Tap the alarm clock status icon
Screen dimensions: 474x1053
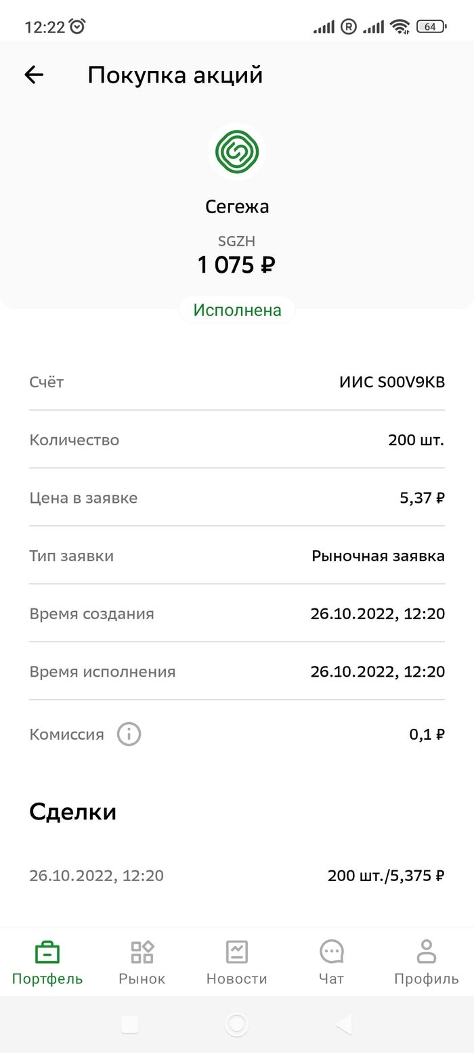click(78, 26)
